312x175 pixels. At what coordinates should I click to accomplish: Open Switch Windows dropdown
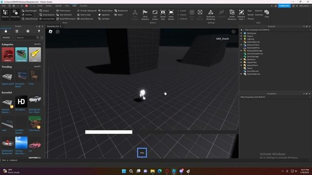(232, 15)
